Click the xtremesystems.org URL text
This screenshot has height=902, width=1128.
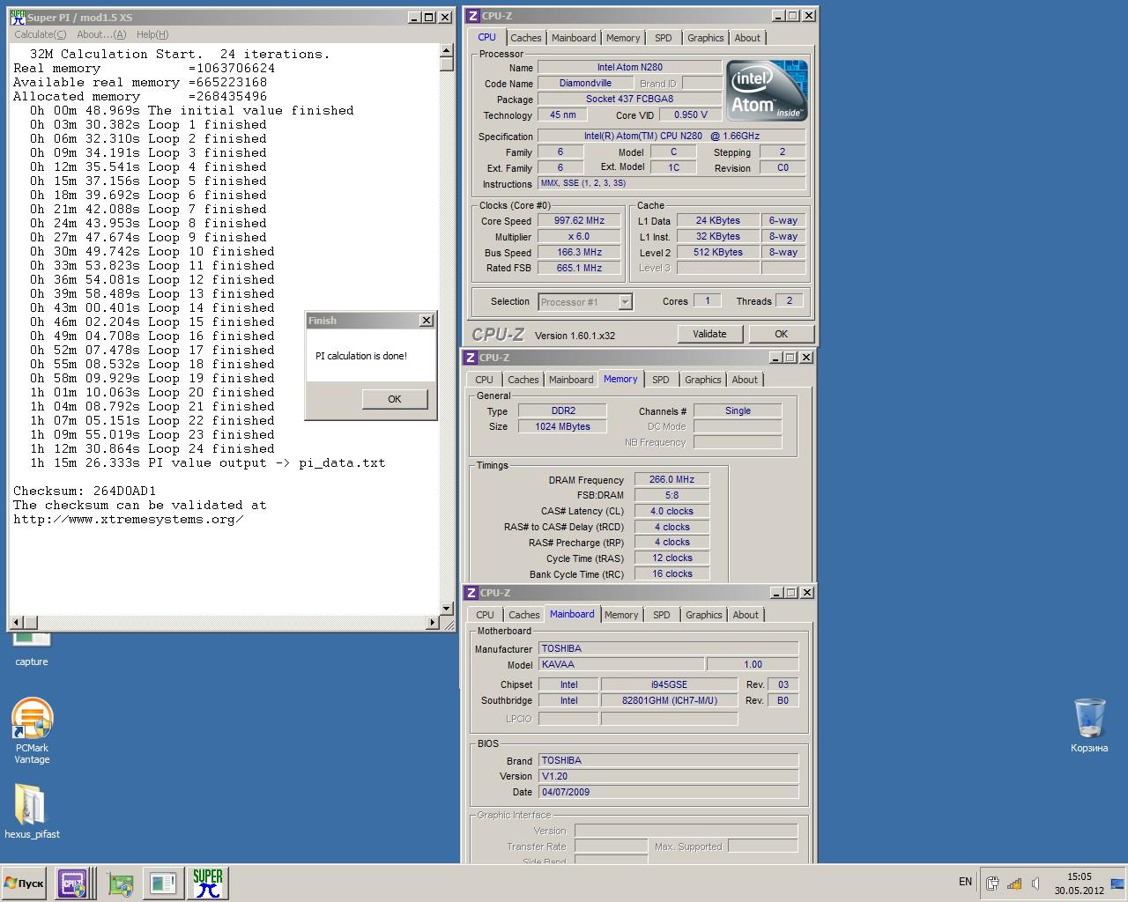click(129, 519)
